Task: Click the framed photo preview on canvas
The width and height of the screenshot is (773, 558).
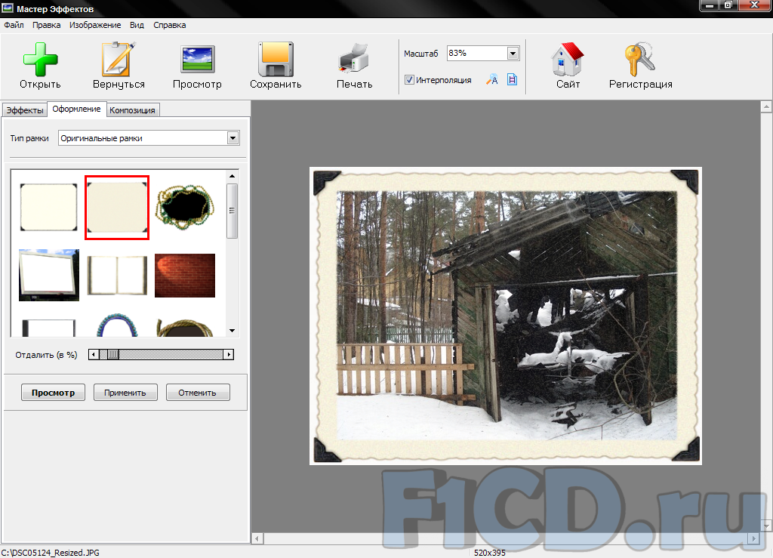Action: pyautogui.click(x=506, y=316)
